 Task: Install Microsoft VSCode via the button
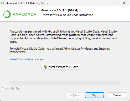61,67
